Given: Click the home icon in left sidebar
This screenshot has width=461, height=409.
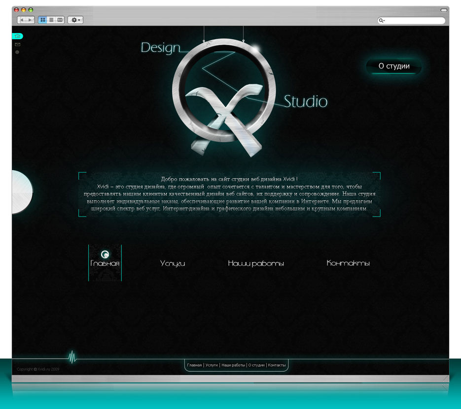Looking at the screenshot, I should tap(17, 36).
